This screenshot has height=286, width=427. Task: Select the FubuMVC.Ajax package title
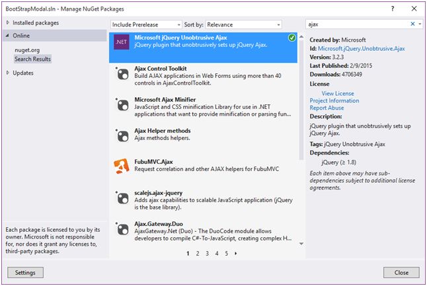point(153,162)
